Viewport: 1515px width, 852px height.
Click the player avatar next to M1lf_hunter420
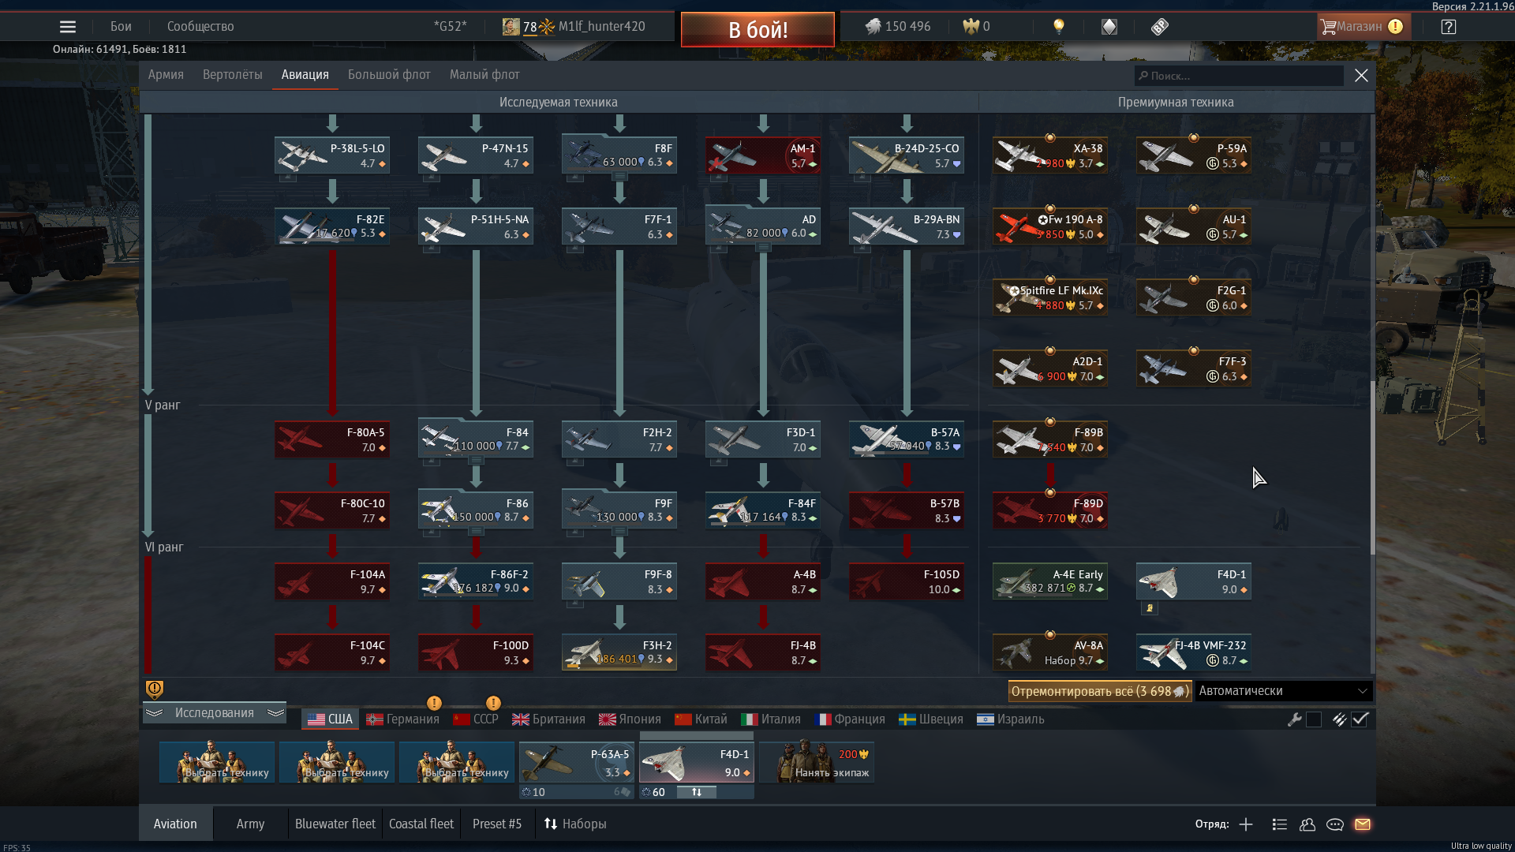(x=511, y=27)
